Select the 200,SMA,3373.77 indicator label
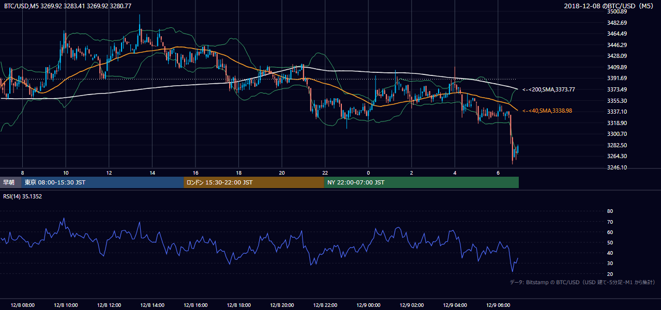661x310 pixels. pyautogui.click(x=549, y=89)
